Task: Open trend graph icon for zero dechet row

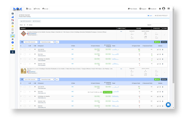Action: point(158,50)
